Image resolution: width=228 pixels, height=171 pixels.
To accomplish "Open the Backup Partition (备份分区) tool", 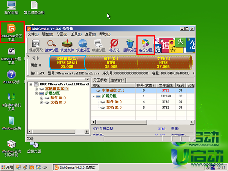I will pyautogui.click(x=146, y=46).
